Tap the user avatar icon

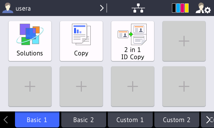pos(7,8)
